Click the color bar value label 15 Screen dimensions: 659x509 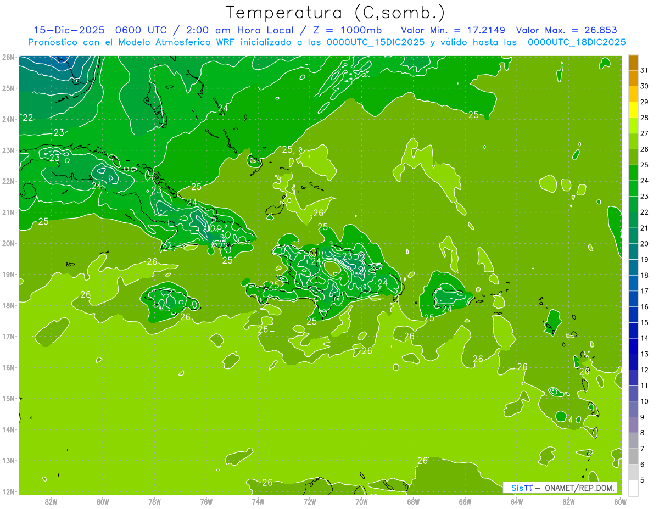644,322
